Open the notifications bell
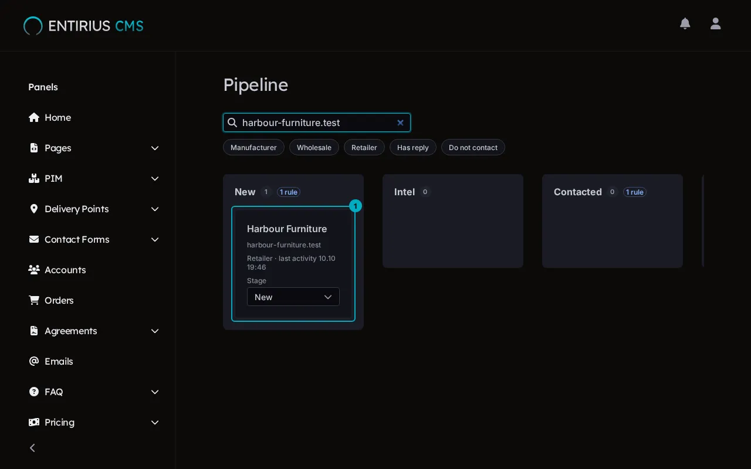Viewport: 751px width, 469px height. [685, 23]
